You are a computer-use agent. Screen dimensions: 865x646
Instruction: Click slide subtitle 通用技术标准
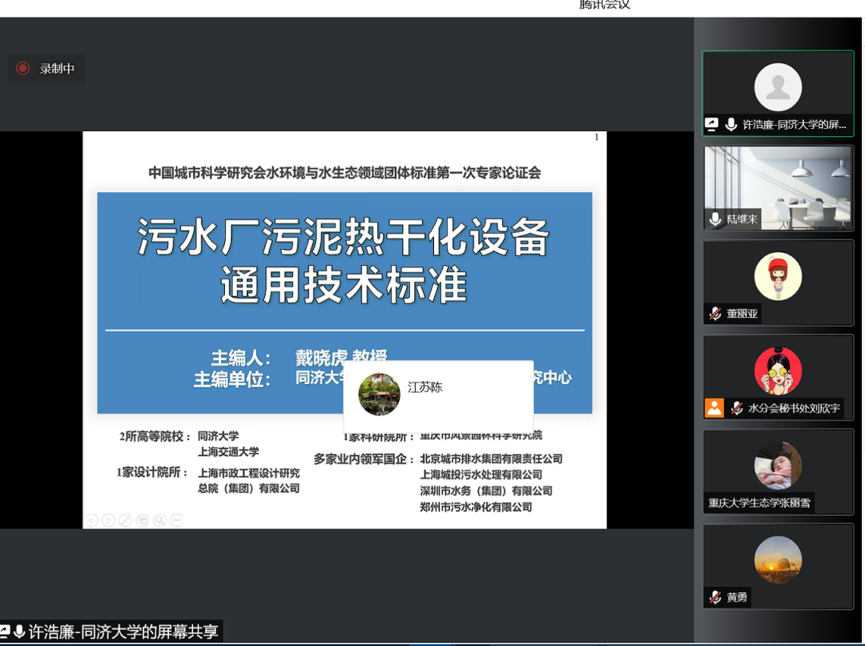(x=344, y=285)
